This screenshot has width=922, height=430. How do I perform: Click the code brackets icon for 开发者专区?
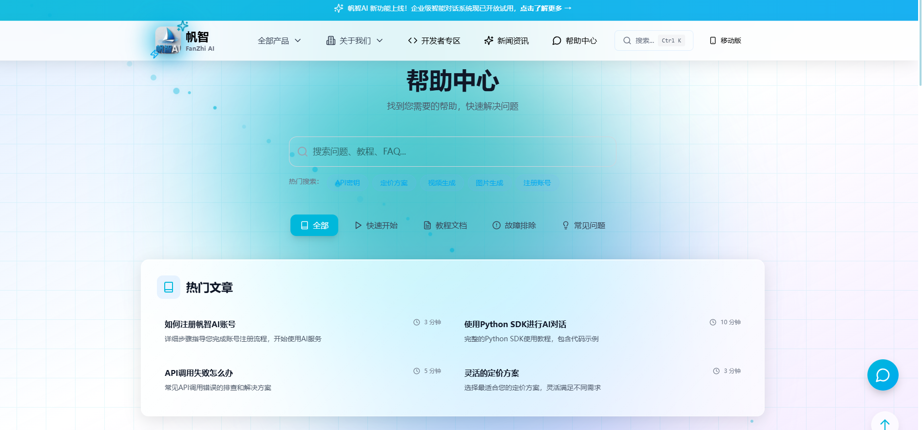413,40
